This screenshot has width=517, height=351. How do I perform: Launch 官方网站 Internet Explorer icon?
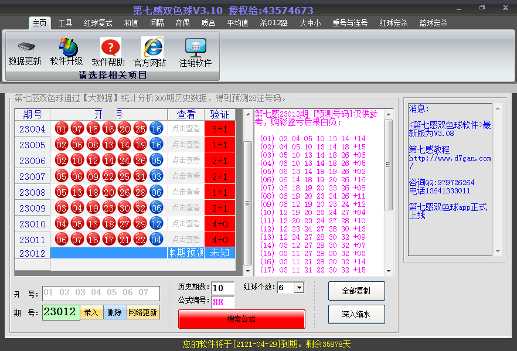[x=152, y=47]
